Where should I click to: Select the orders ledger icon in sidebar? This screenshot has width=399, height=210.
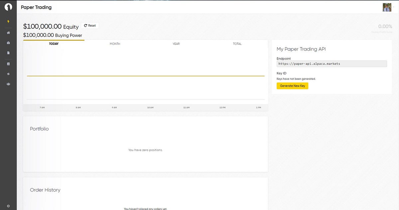(8, 63)
